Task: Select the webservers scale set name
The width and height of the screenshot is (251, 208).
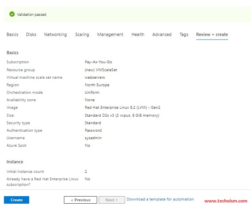Action: [x=95, y=78]
